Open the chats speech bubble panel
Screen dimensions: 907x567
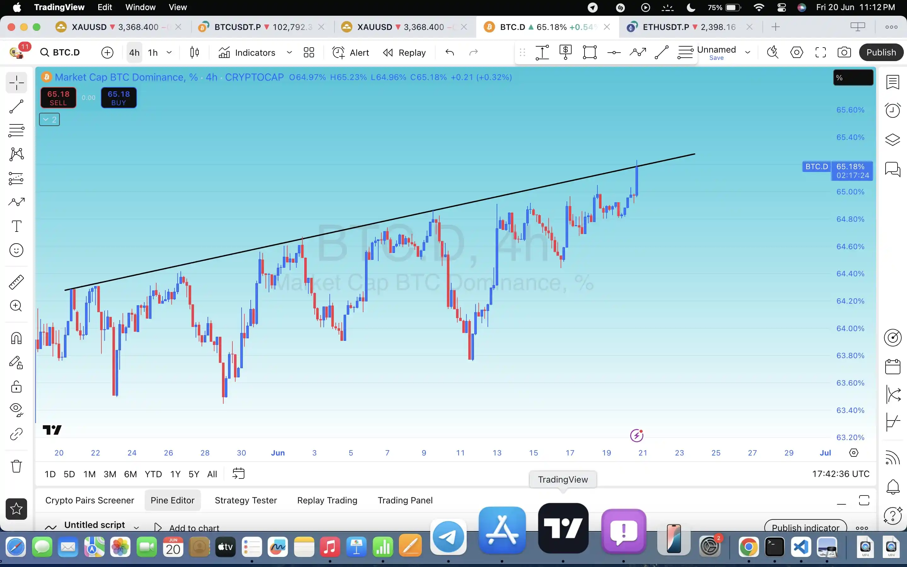[x=893, y=169]
